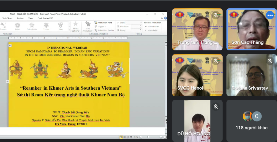Fit slide to current window
Viewport: 277px width, 142px height.
click(x=165, y=137)
